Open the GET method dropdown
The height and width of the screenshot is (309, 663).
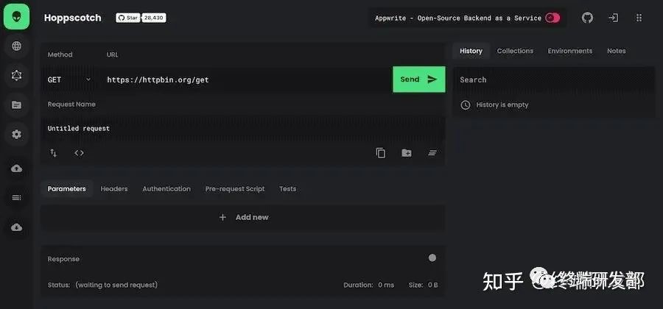tap(70, 79)
